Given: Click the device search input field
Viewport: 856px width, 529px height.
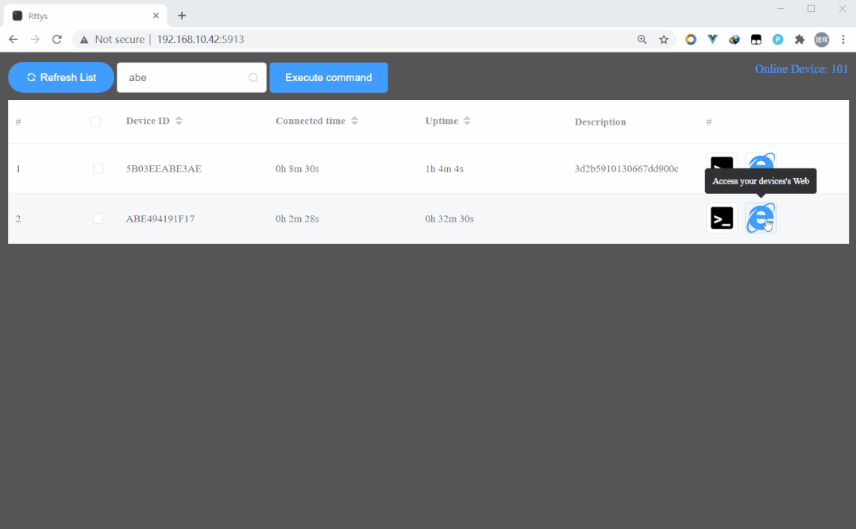Looking at the screenshot, I should pyautogui.click(x=187, y=77).
